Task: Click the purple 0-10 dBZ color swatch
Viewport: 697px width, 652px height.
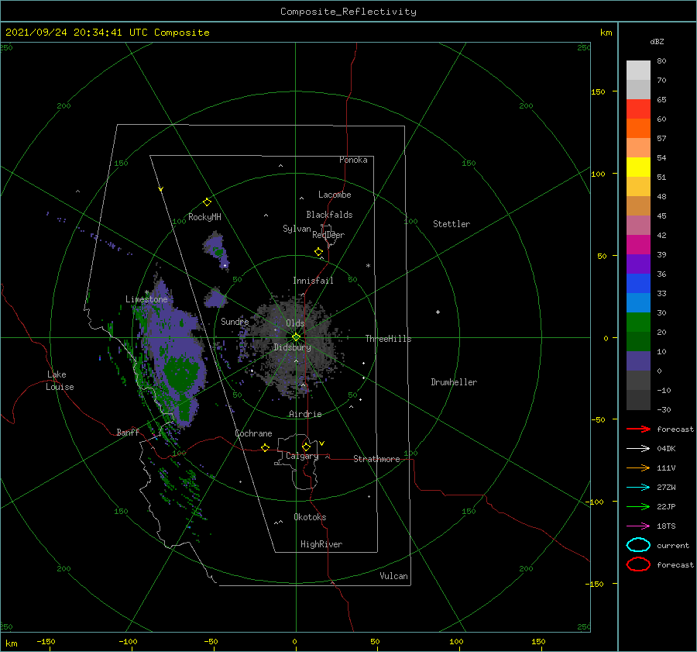Action: (638, 361)
